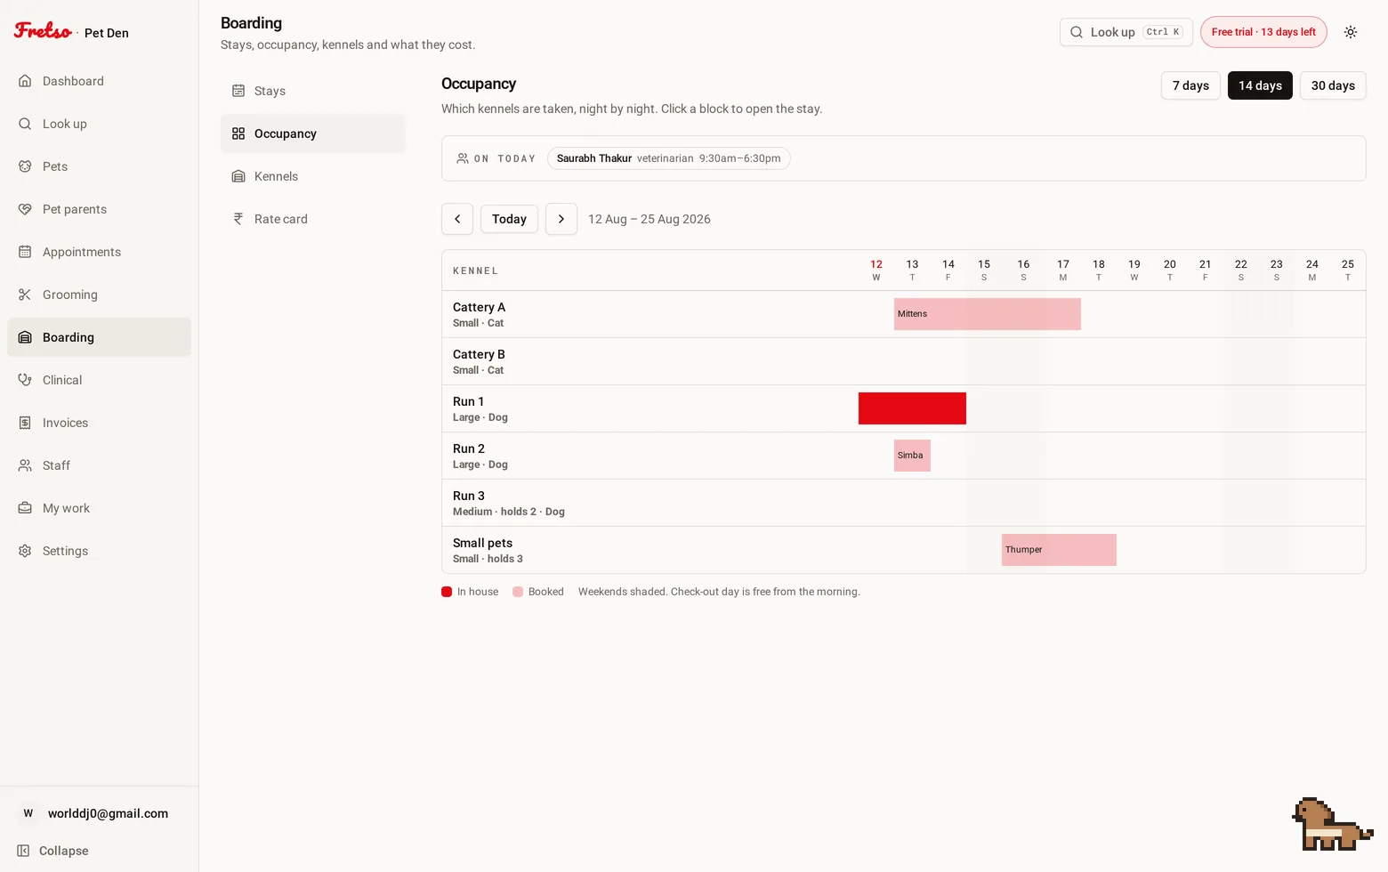Open Invoices receipt icon
Screen dimensions: 1388x872
pos(25,423)
